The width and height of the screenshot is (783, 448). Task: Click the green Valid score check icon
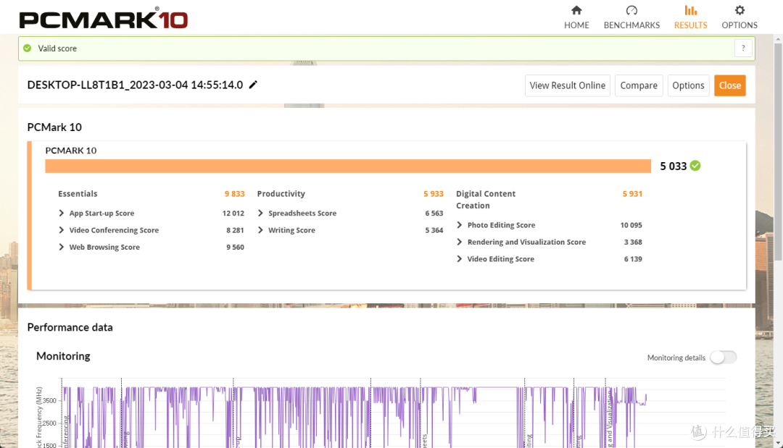[28, 48]
